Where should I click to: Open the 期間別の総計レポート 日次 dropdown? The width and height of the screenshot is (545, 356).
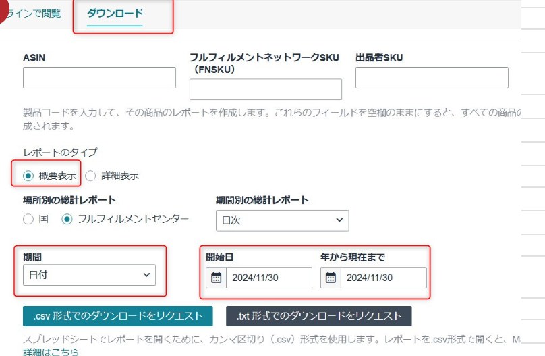pos(282,221)
